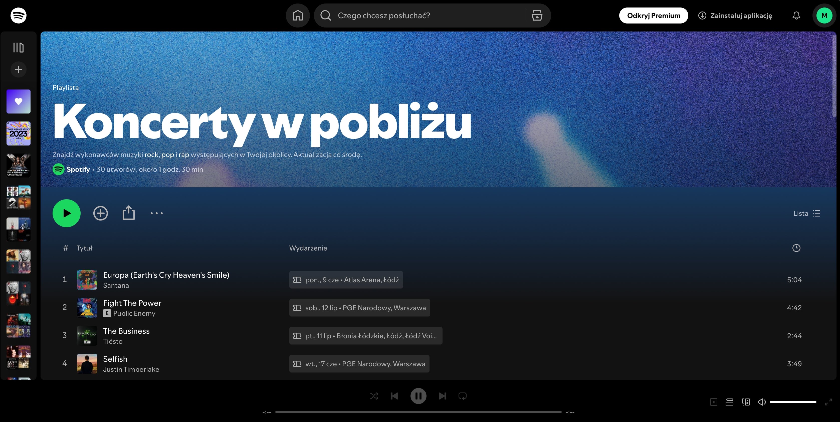Viewport: 840px width, 422px height.
Task: Open artist Public Enemy link
Action: tap(134, 313)
